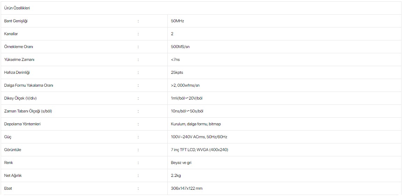The image size is (403, 196).
Task: Select the 500MS/sn sampling value
Action: pyautogui.click(x=181, y=47)
